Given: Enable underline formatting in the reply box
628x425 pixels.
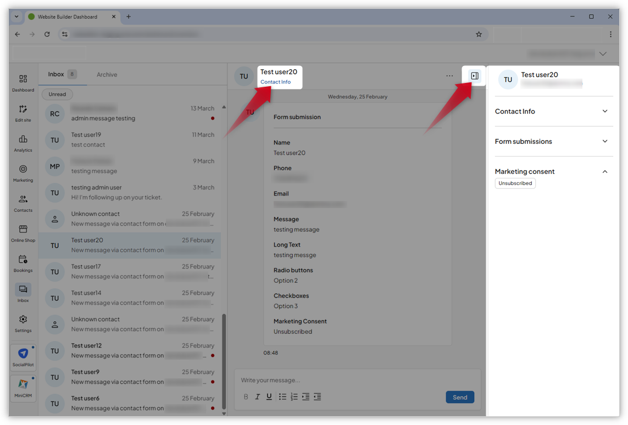Looking at the screenshot, I should pos(269,396).
